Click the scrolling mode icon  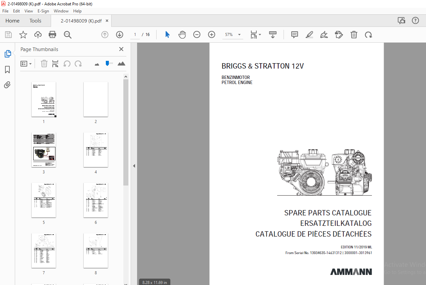point(273,35)
